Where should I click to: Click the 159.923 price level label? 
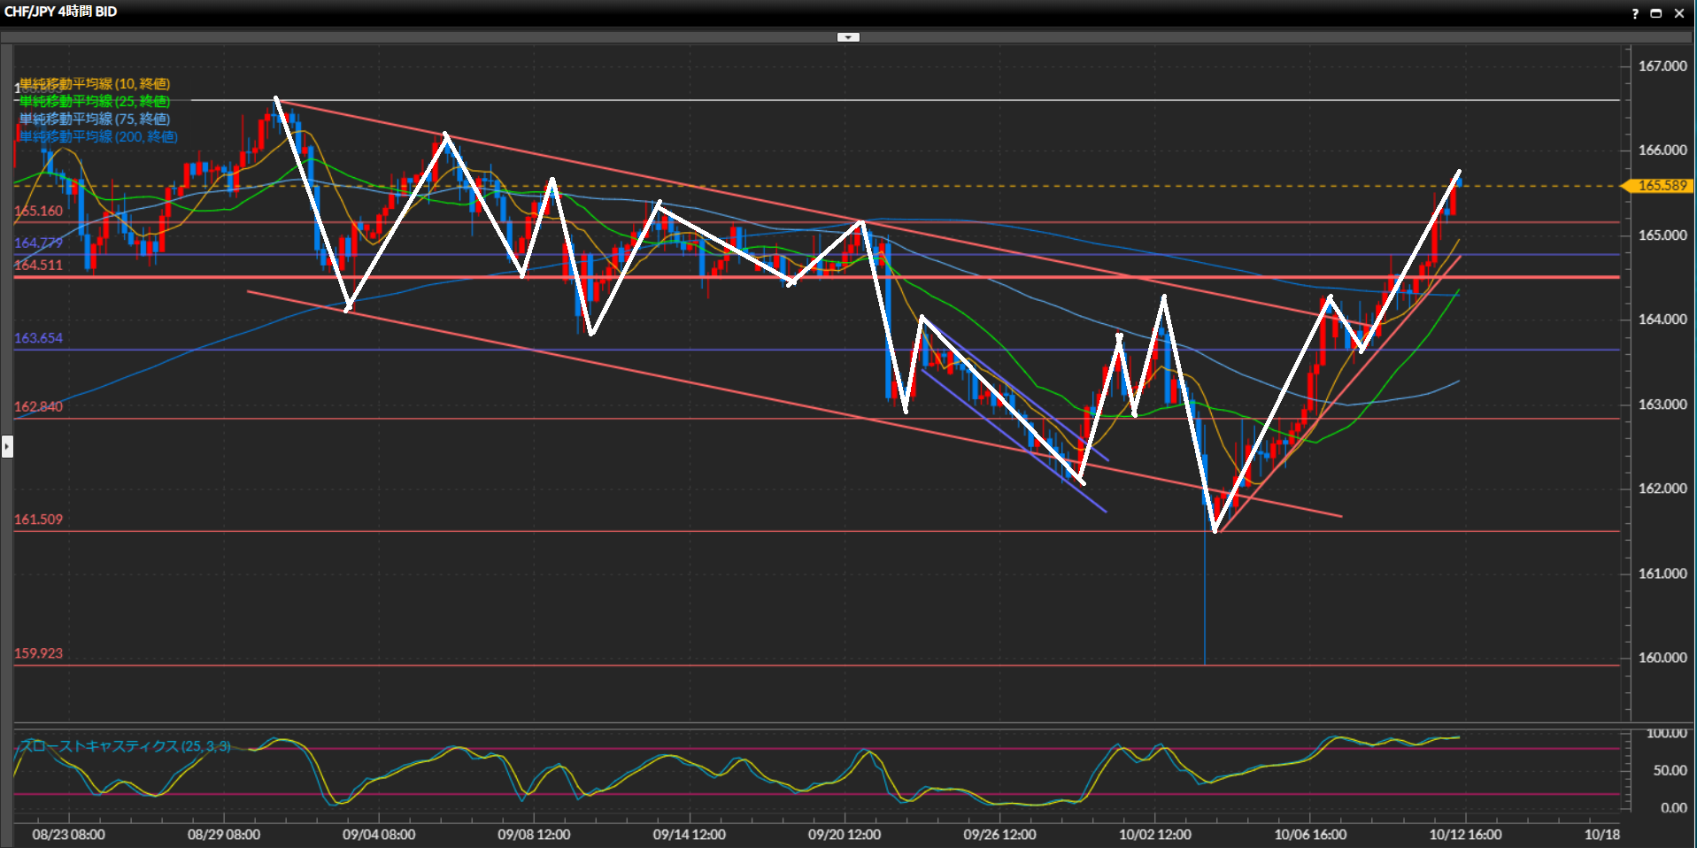point(39,654)
